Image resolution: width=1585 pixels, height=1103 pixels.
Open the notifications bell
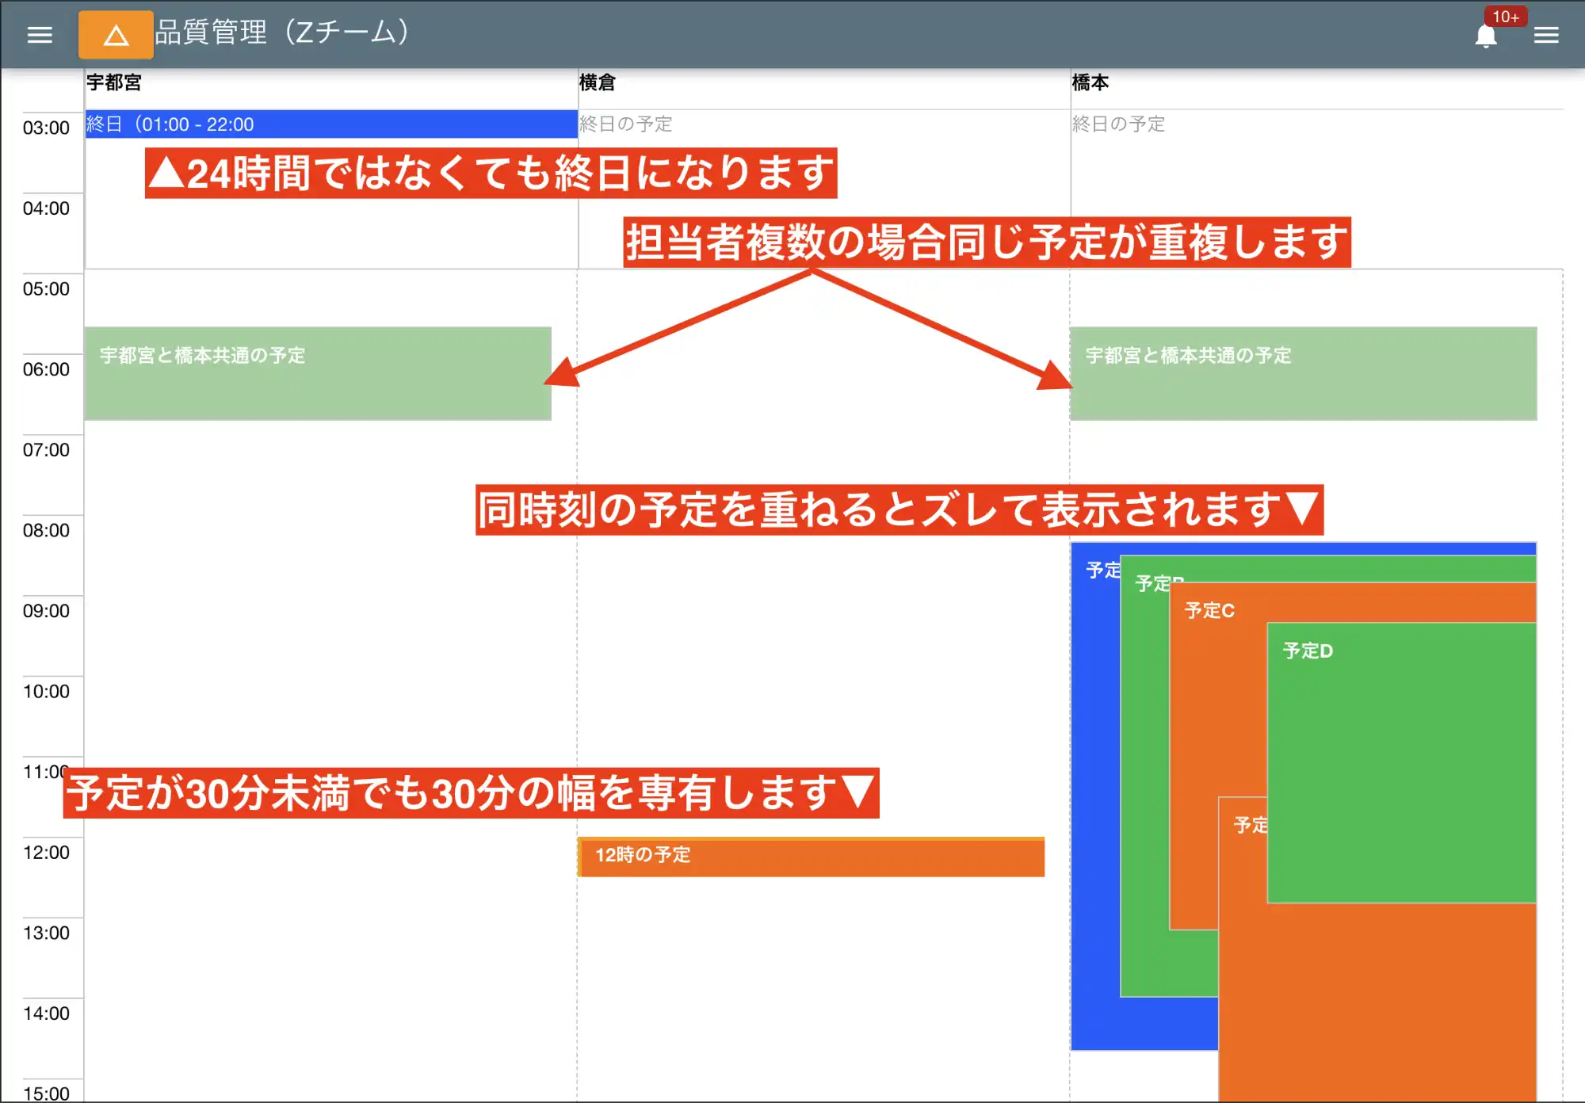click(x=1485, y=36)
